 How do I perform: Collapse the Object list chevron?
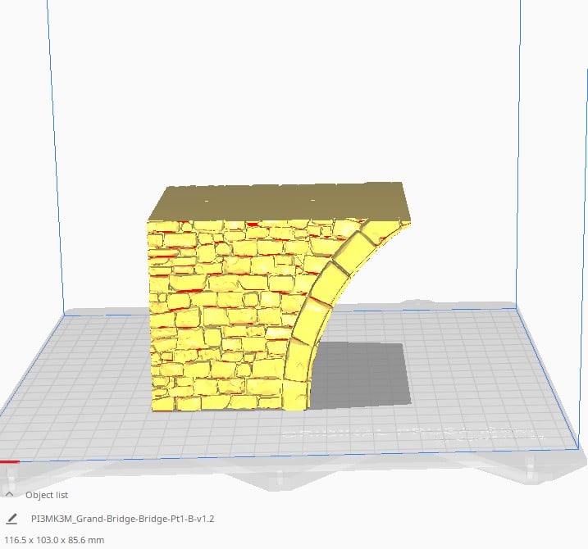pyautogui.click(x=10, y=495)
